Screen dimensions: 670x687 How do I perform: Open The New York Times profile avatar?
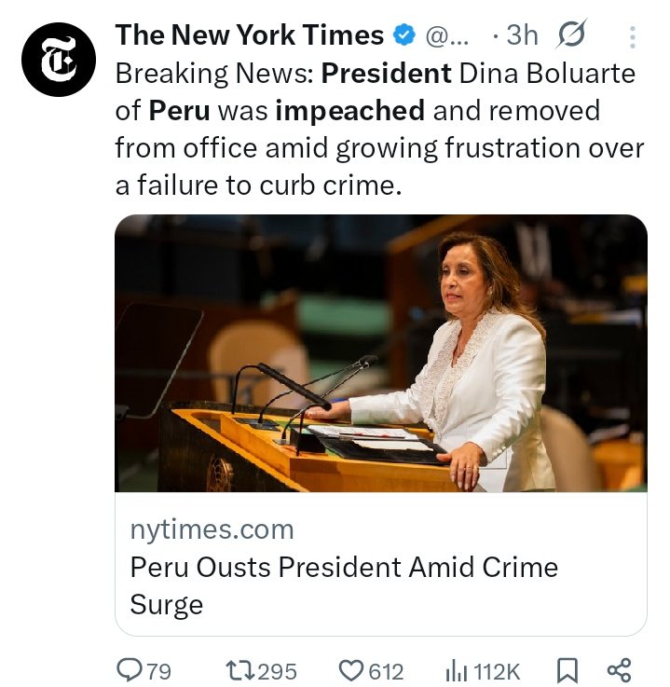(x=60, y=58)
